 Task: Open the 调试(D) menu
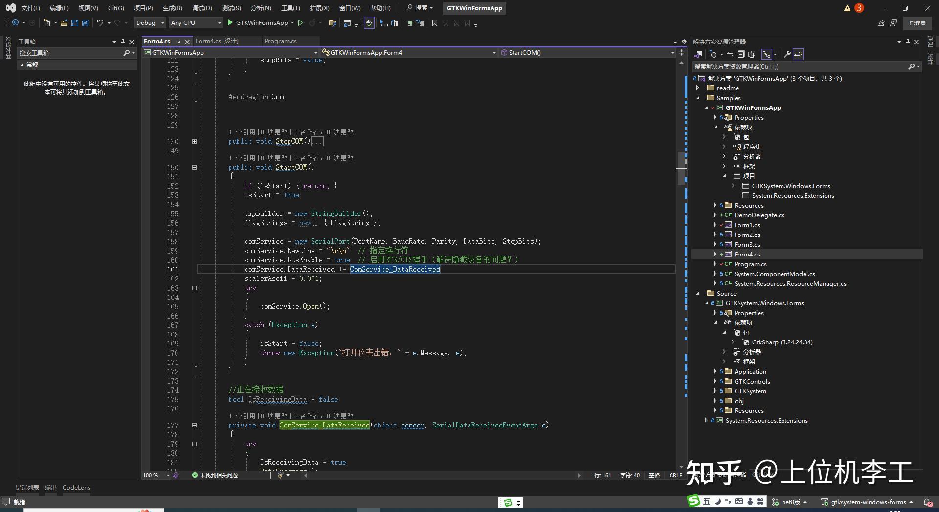click(x=202, y=8)
